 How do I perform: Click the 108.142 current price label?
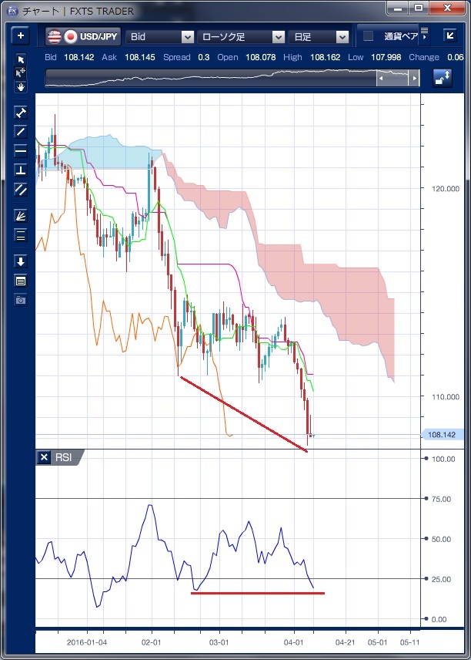coord(440,435)
